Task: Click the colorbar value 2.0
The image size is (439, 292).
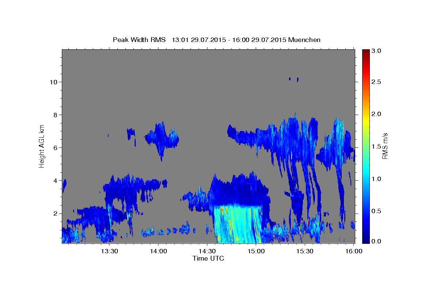Action: click(x=377, y=114)
